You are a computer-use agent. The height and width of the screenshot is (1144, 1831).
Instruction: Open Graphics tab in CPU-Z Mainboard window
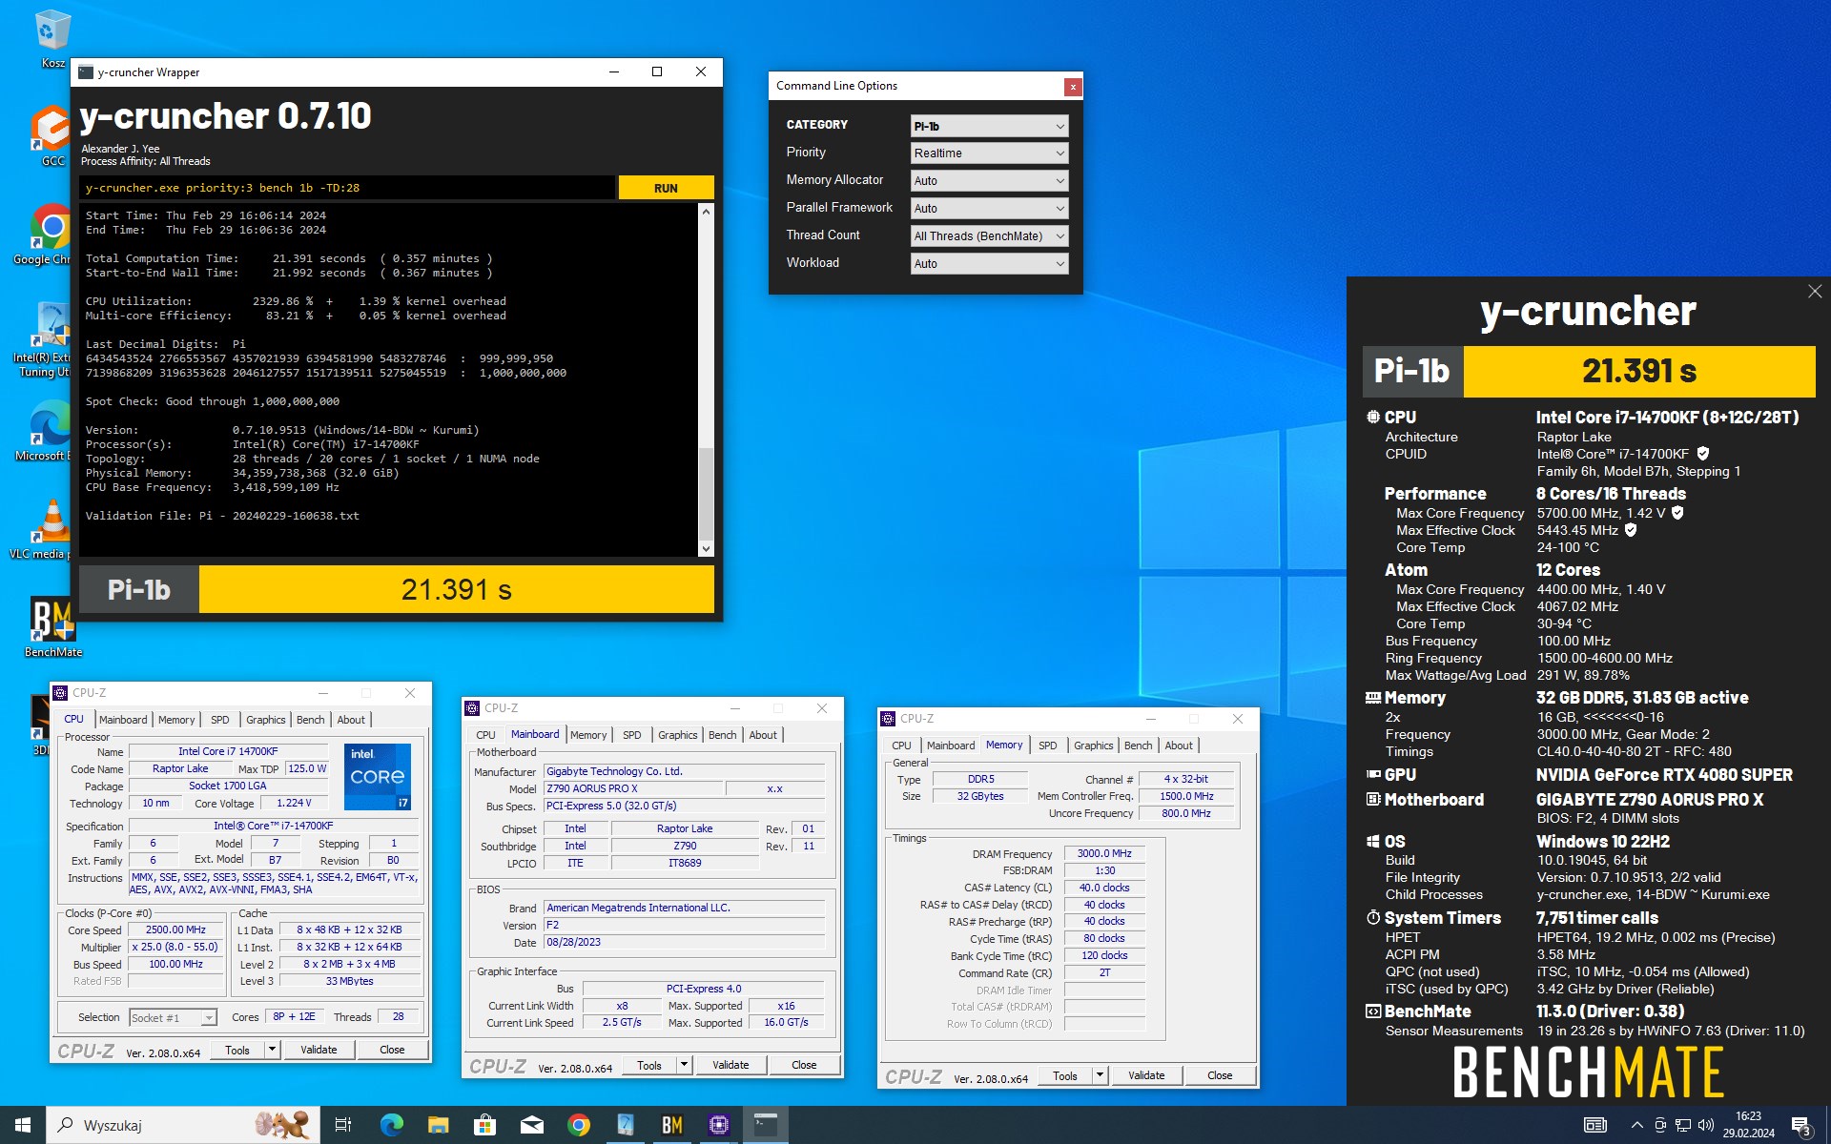(x=677, y=735)
